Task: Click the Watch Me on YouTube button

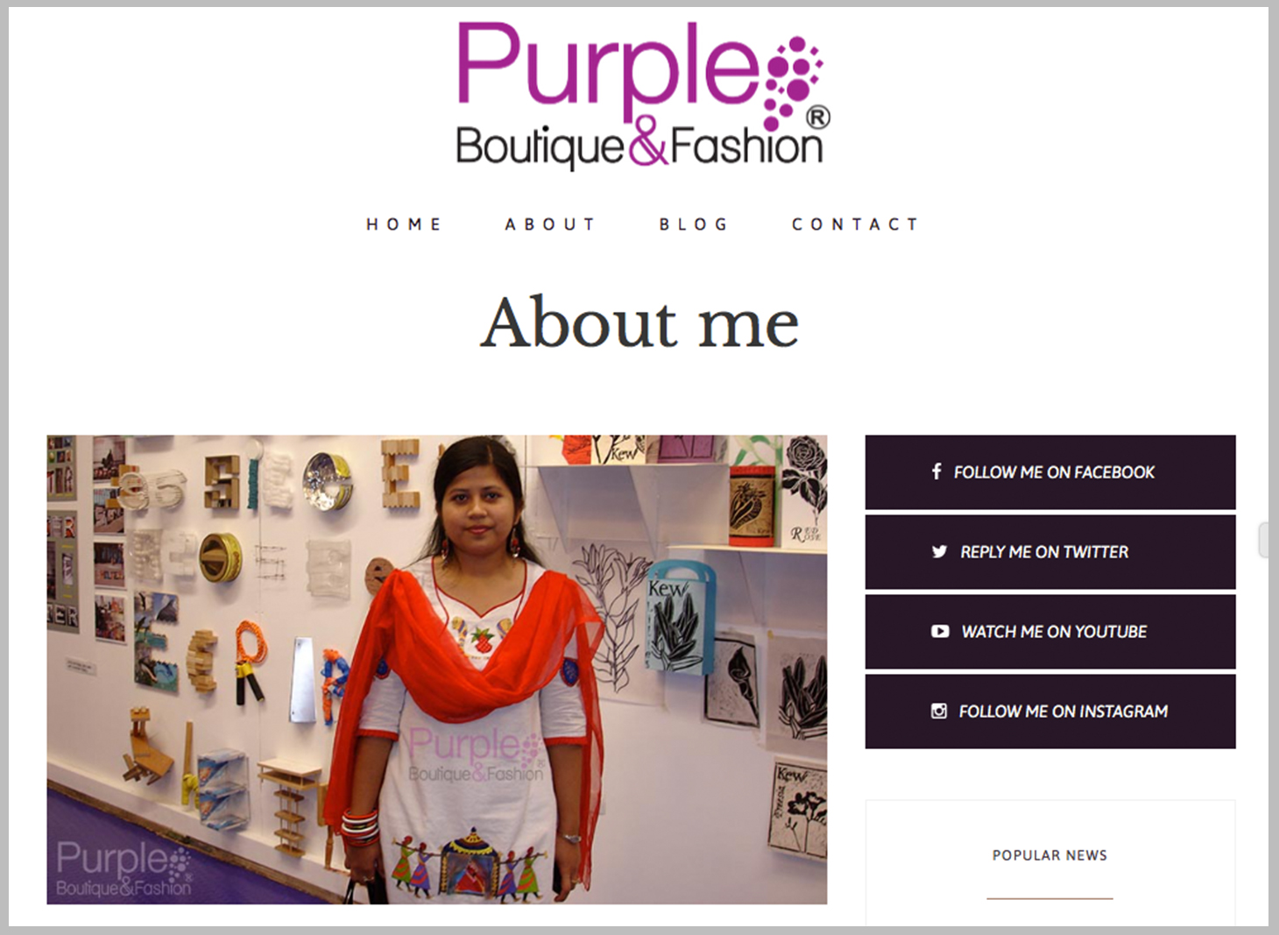Action: coord(1050,632)
